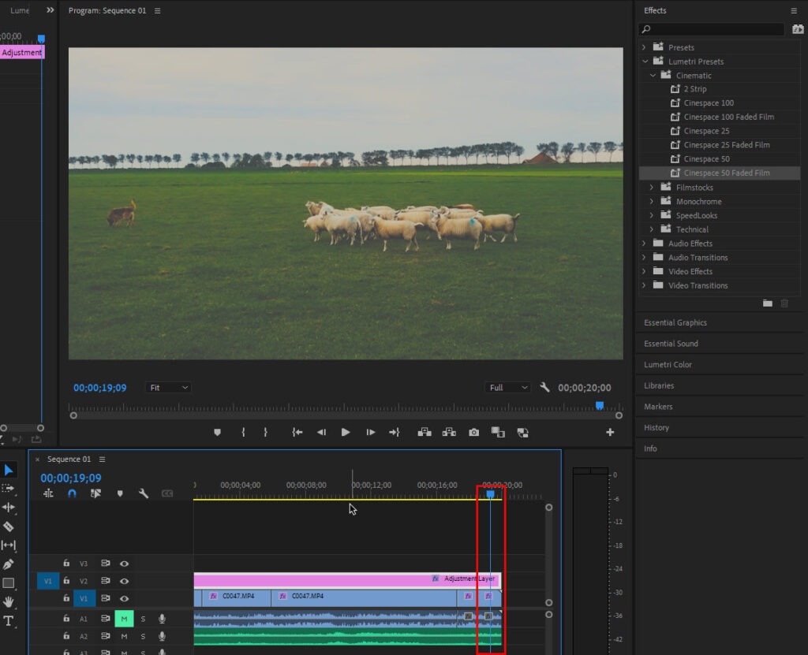Open the Fit zoom level dropdown
808x655 pixels.
pyautogui.click(x=168, y=388)
